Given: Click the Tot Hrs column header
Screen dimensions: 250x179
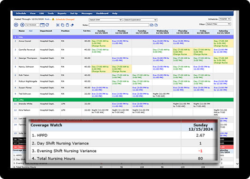Looking at the screenshot, I should [87, 31].
